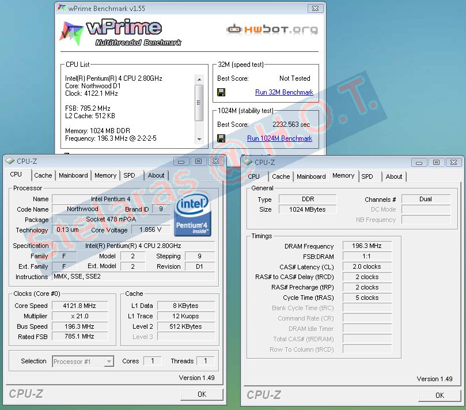Click the CPU List scroll up arrow
The height and width of the screenshot is (410, 466).
pos(199,80)
